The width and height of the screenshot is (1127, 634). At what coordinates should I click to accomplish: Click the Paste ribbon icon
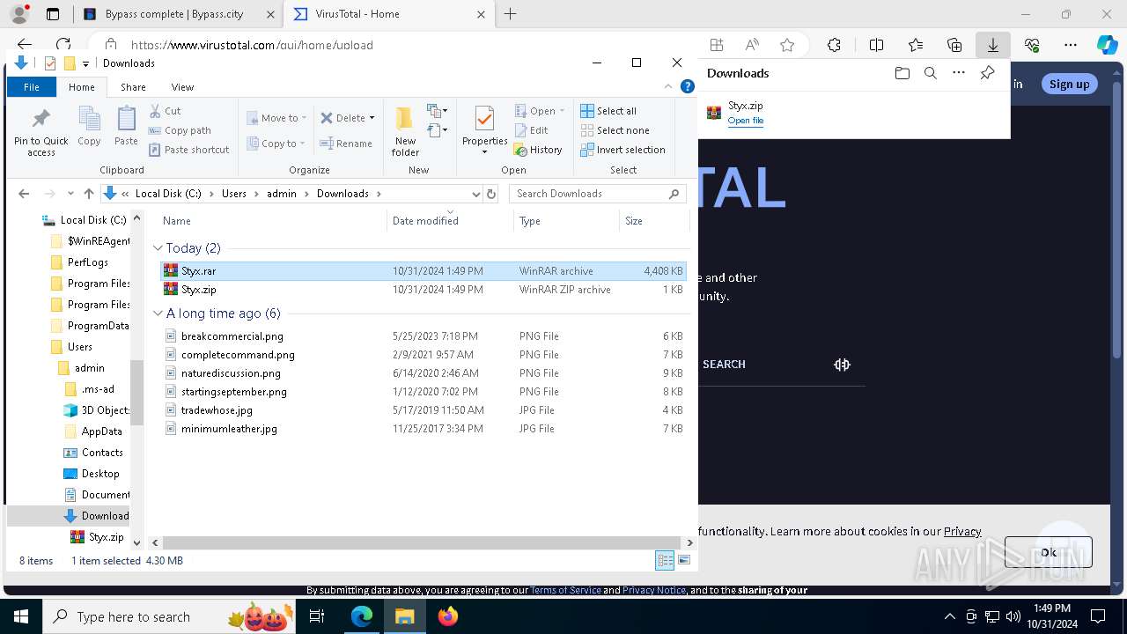126,126
